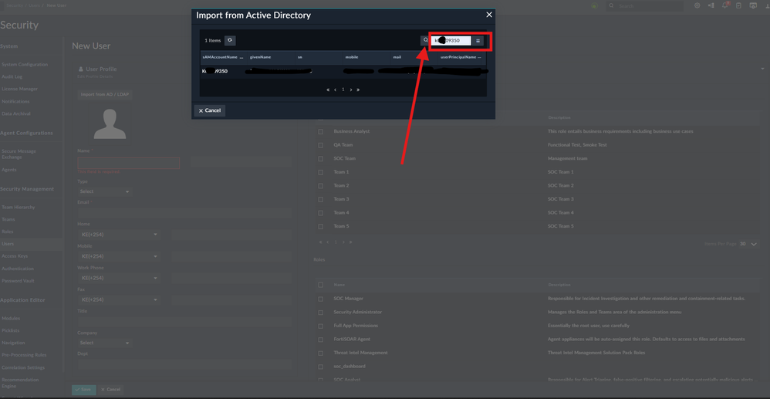The image size is (770, 399).
Task: Click the magnifier icon beside the dialog search box
Action: [x=425, y=40]
